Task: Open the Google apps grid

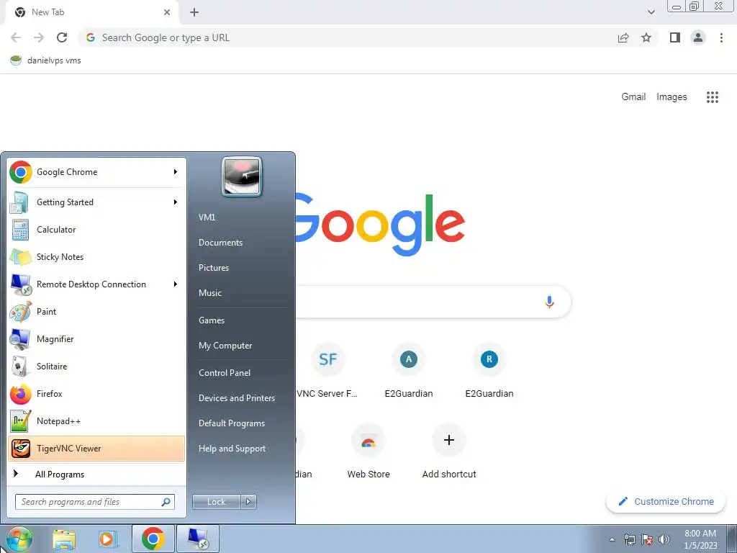Action: 713,97
